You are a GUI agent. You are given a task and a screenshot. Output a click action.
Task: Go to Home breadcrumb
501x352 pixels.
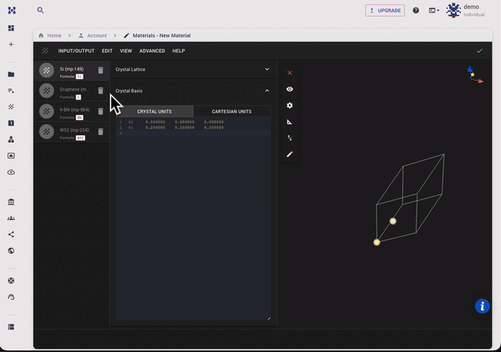pyautogui.click(x=50, y=35)
